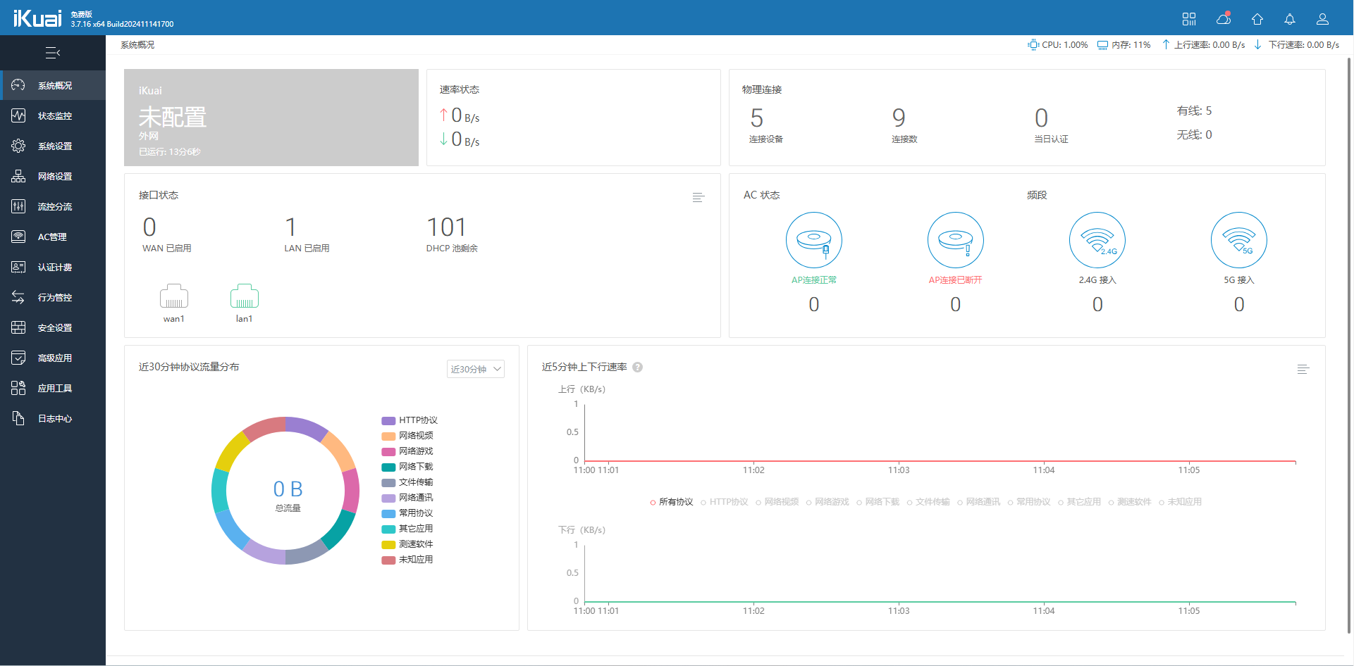Viewport: 1354px width, 666px height.
Task: Click the 下行速率 download rate indicator
Action: pyautogui.click(x=1297, y=44)
